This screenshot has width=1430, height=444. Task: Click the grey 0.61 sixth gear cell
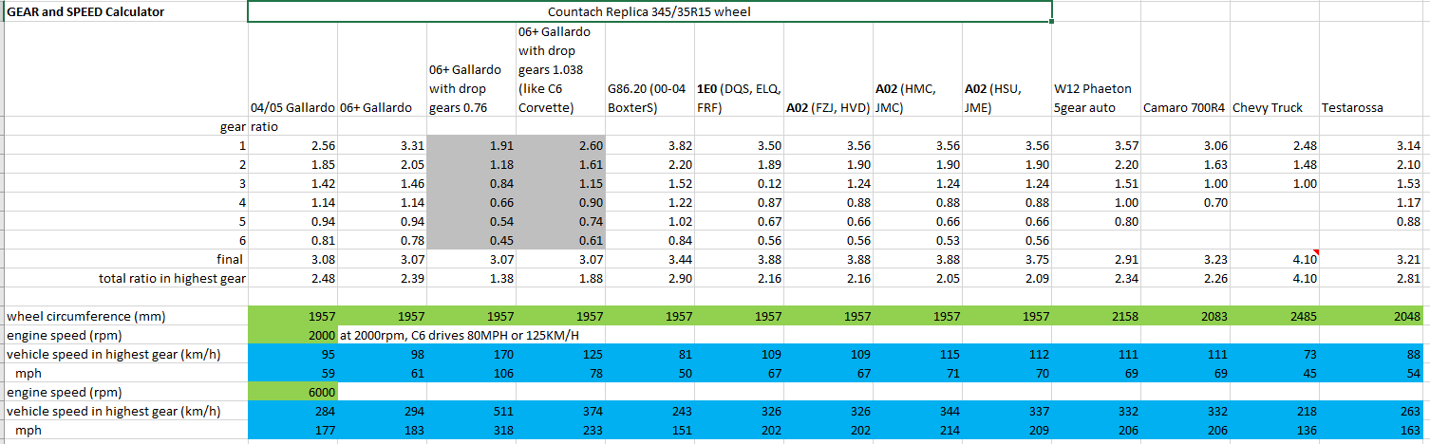[560, 240]
